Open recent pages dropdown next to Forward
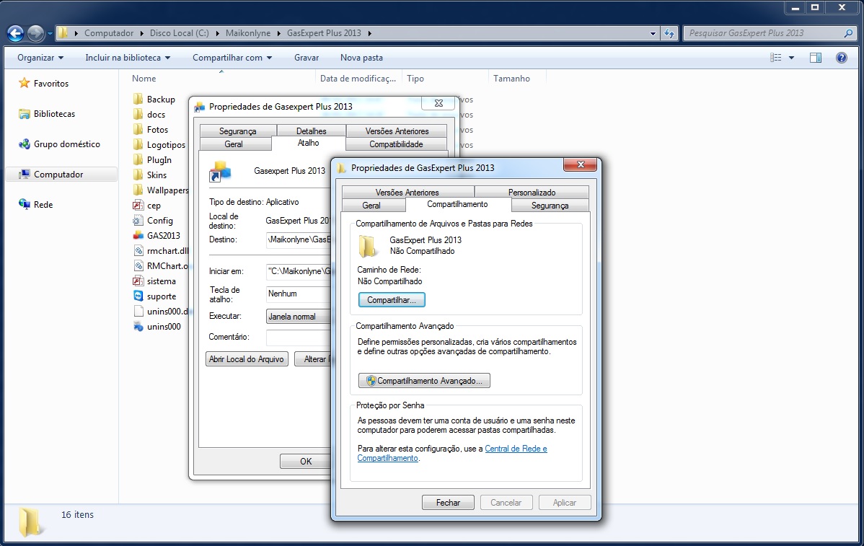Viewport: 864px width, 546px height. tap(50, 34)
